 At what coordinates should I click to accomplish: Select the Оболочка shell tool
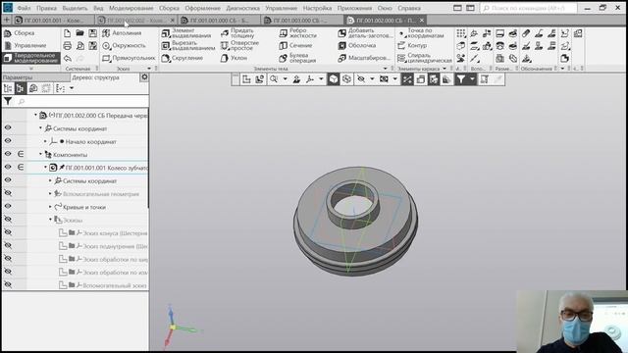(357, 46)
